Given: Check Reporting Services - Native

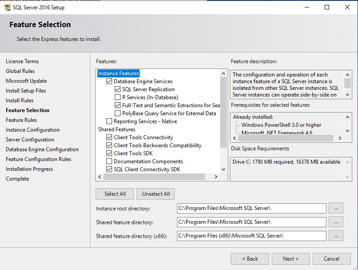Looking at the screenshot, I should click(x=109, y=121).
